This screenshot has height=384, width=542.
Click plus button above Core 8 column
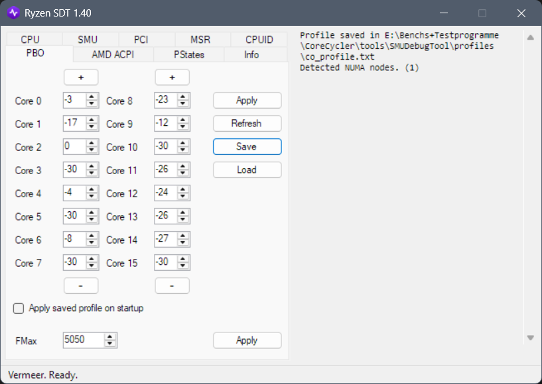click(x=172, y=77)
